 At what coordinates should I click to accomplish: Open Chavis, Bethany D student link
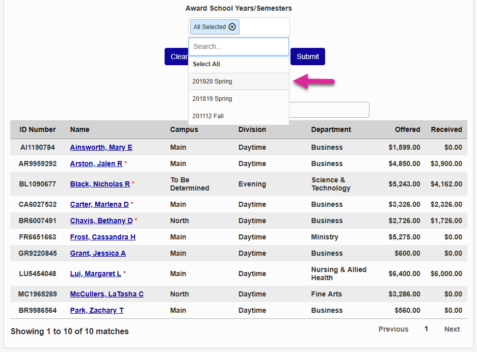101,221
